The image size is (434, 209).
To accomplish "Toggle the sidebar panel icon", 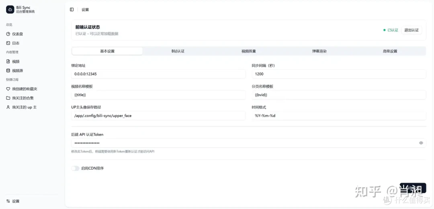I will click(72, 10).
